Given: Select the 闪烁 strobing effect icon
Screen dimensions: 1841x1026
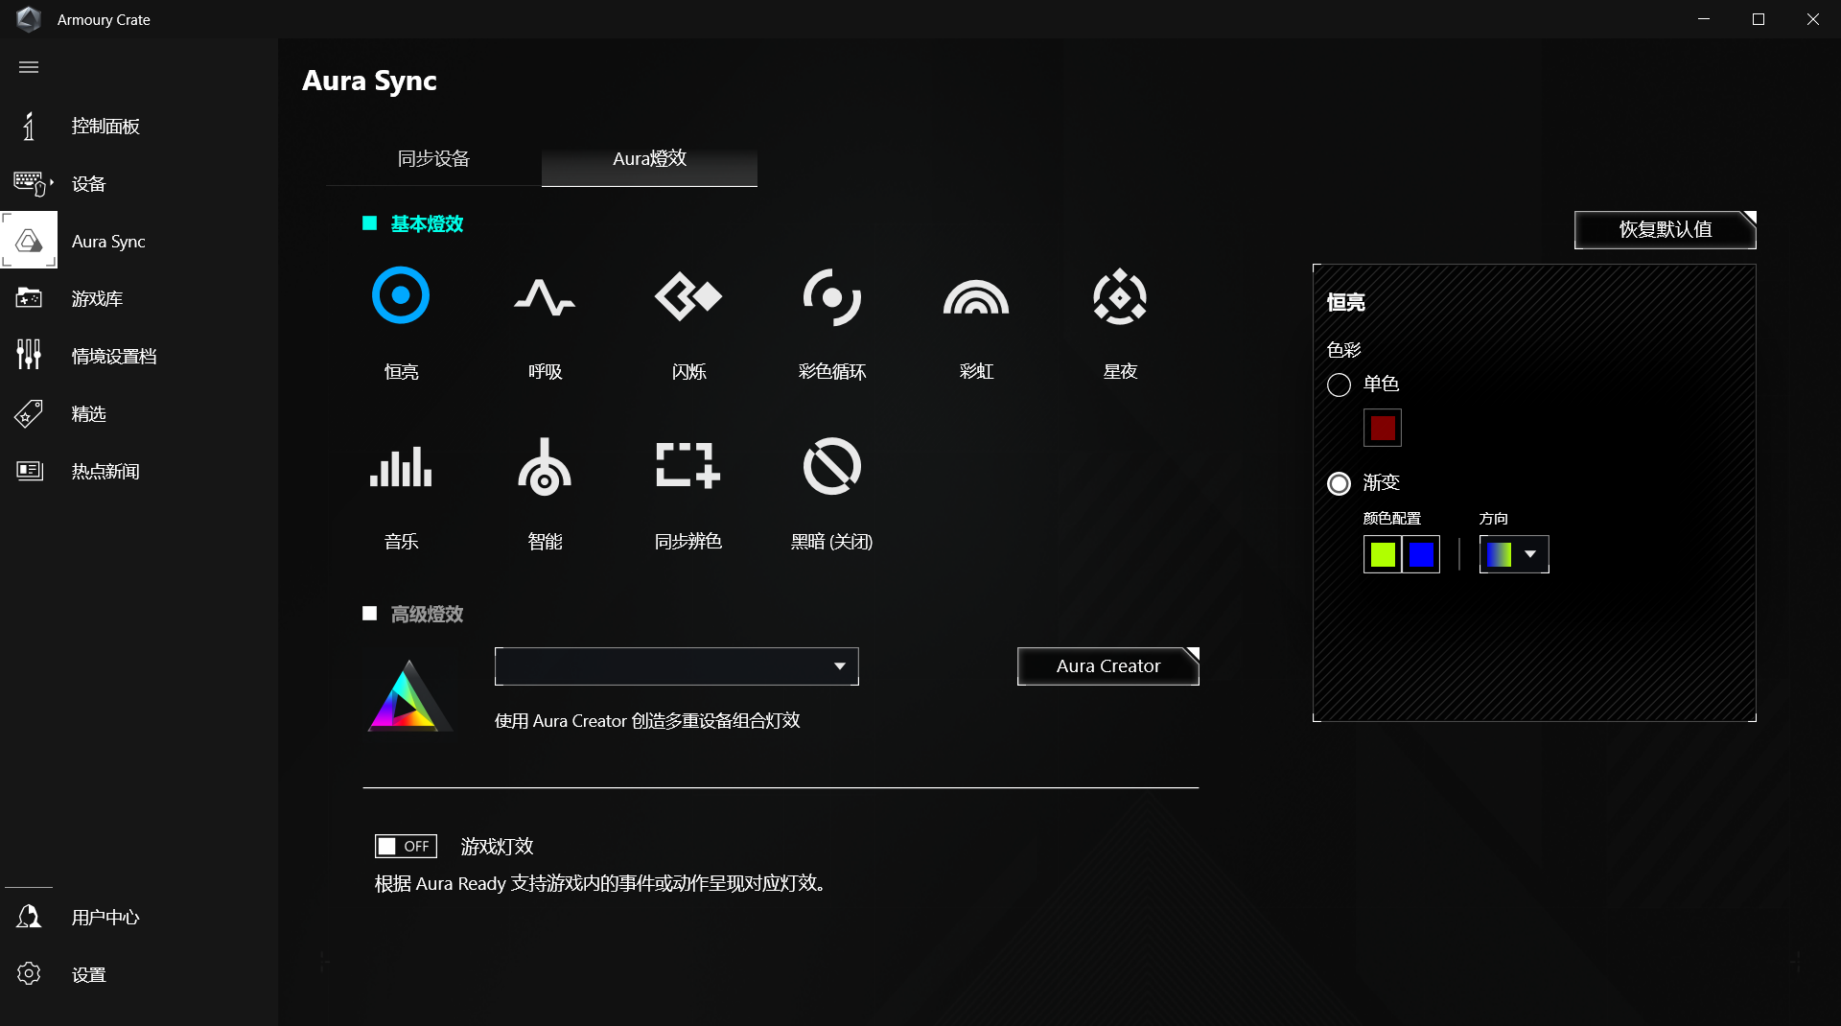Looking at the screenshot, I should click(x=688, y=296).
